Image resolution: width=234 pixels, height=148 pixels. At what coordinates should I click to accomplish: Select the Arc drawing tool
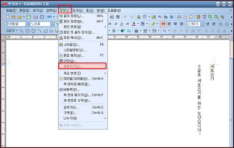(39, 31)
